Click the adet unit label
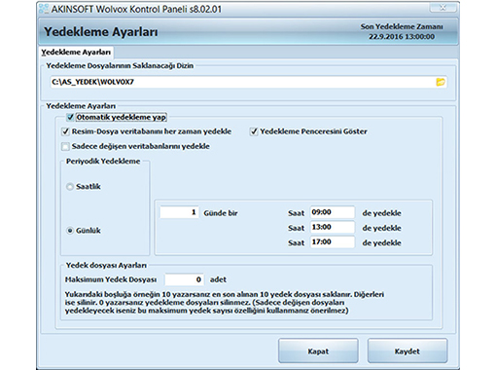Image resolution: width=496 pixels, height=370 pixels. point(218,279)
